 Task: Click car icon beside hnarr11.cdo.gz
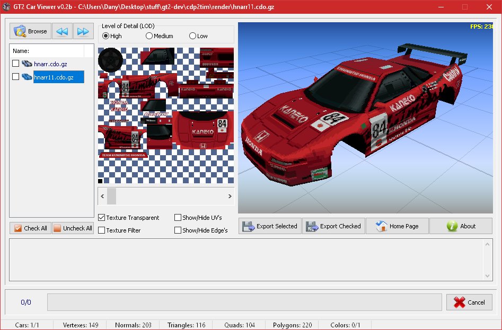click(x=27, y=77)
